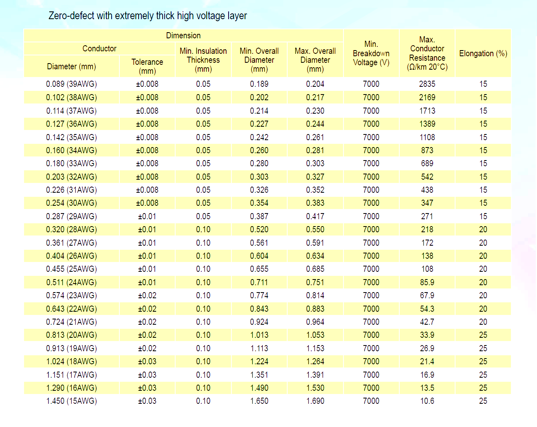Select the Max. Conductor Resistance header
The height and width of the screenshot is (427, 537).
pyautogui.click(x=427, y=53)
